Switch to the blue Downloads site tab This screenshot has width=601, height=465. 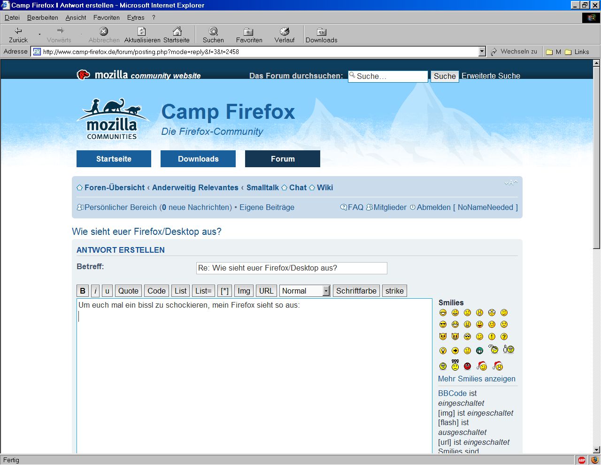[x=198, y=159]
